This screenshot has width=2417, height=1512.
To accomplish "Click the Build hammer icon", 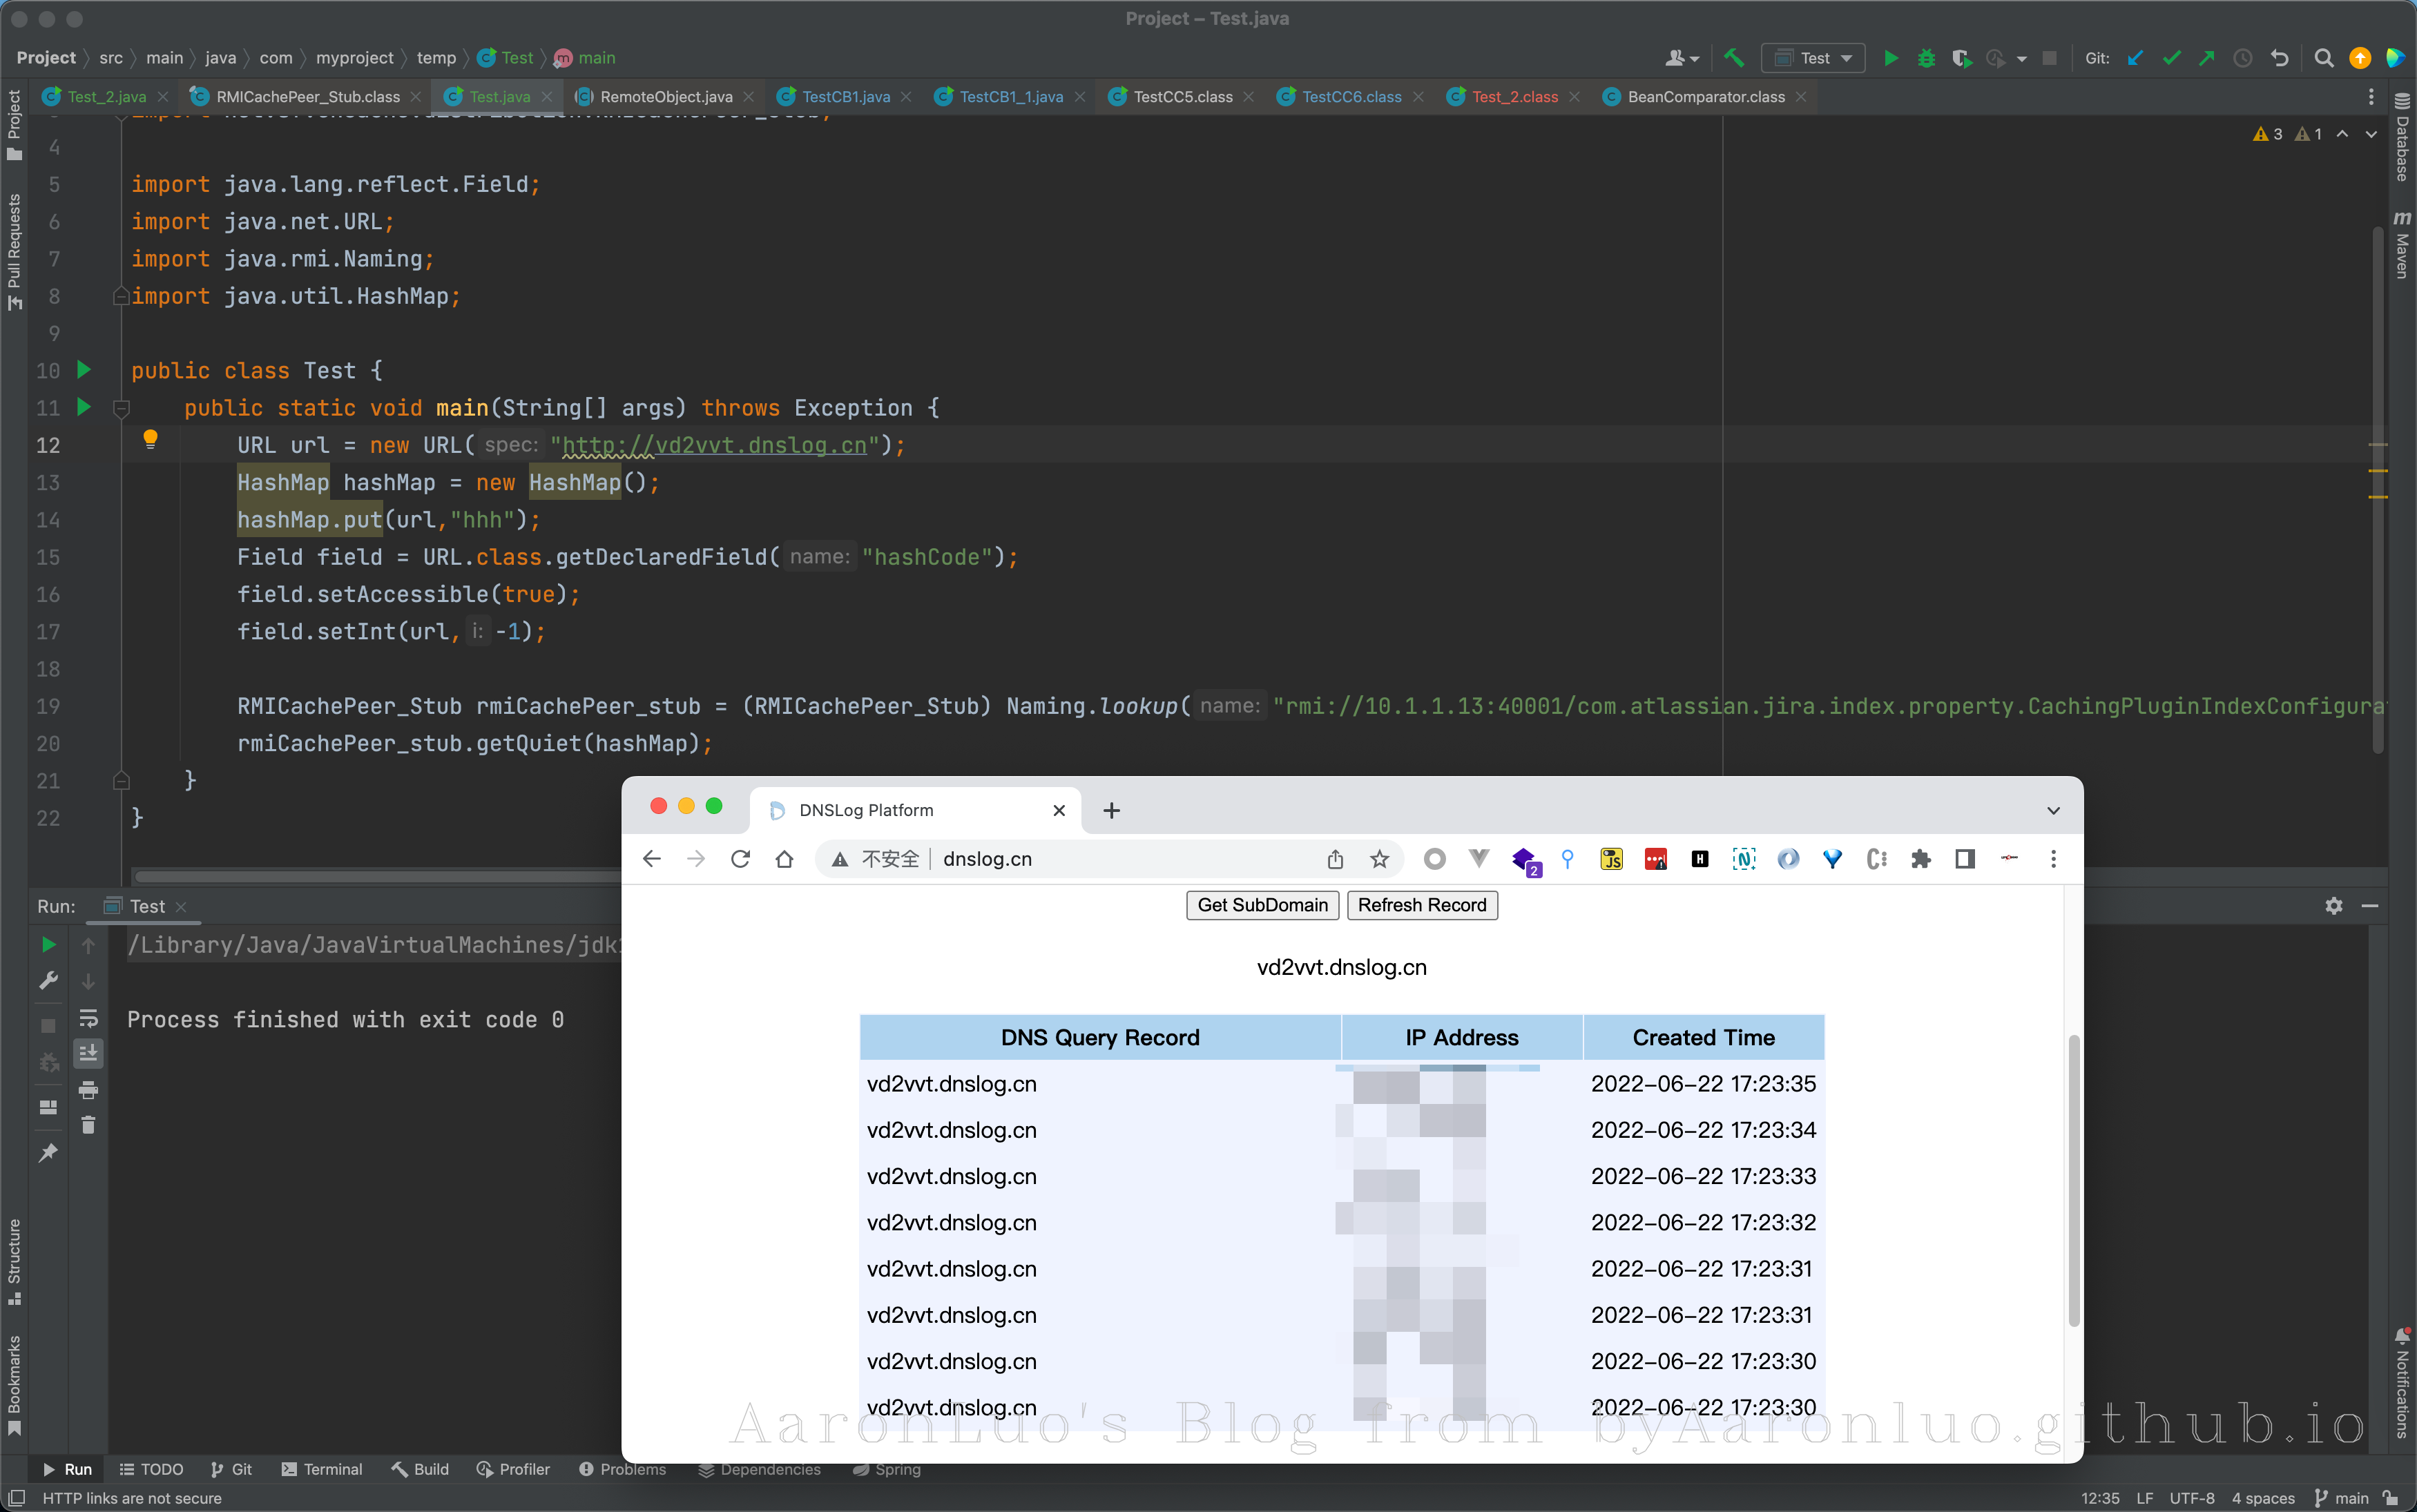I will (1734, 58).
